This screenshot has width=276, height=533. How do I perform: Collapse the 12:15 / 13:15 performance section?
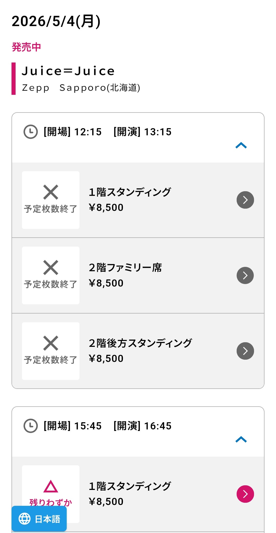coord(241,146)
